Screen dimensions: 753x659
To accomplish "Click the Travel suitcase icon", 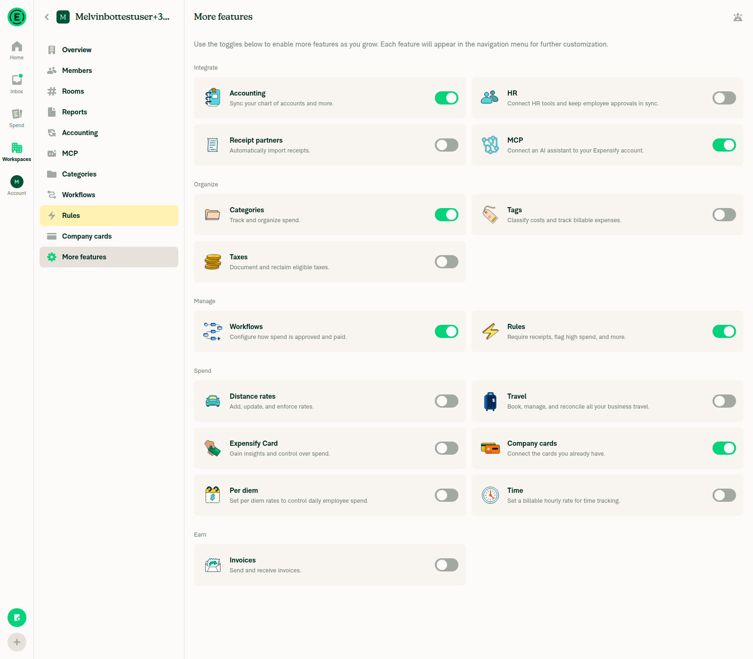I will click(490, 401).
